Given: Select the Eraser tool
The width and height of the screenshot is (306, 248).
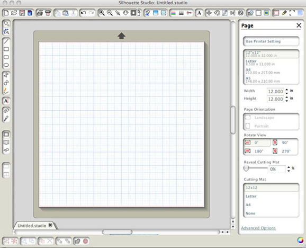Looking at the screenshot, I should pos(6,111).
